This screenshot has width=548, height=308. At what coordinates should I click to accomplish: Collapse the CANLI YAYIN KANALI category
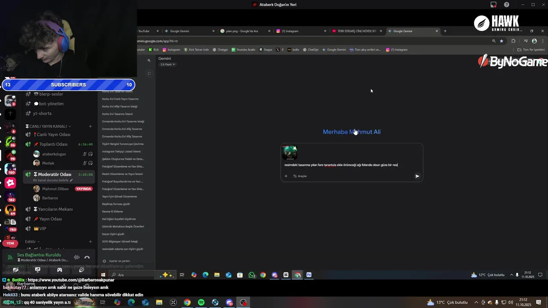[48, 126]
